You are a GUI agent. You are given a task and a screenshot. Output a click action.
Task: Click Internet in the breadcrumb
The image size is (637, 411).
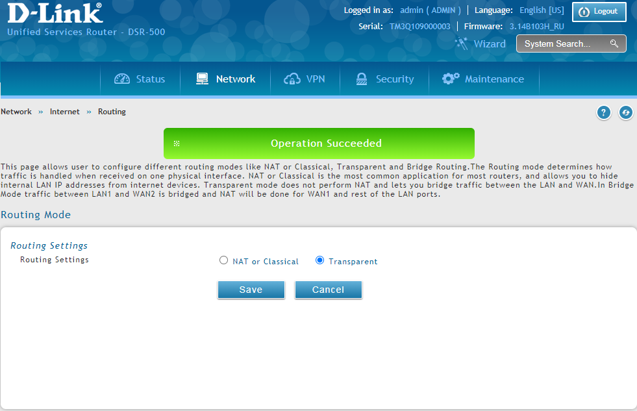(64, 112)
